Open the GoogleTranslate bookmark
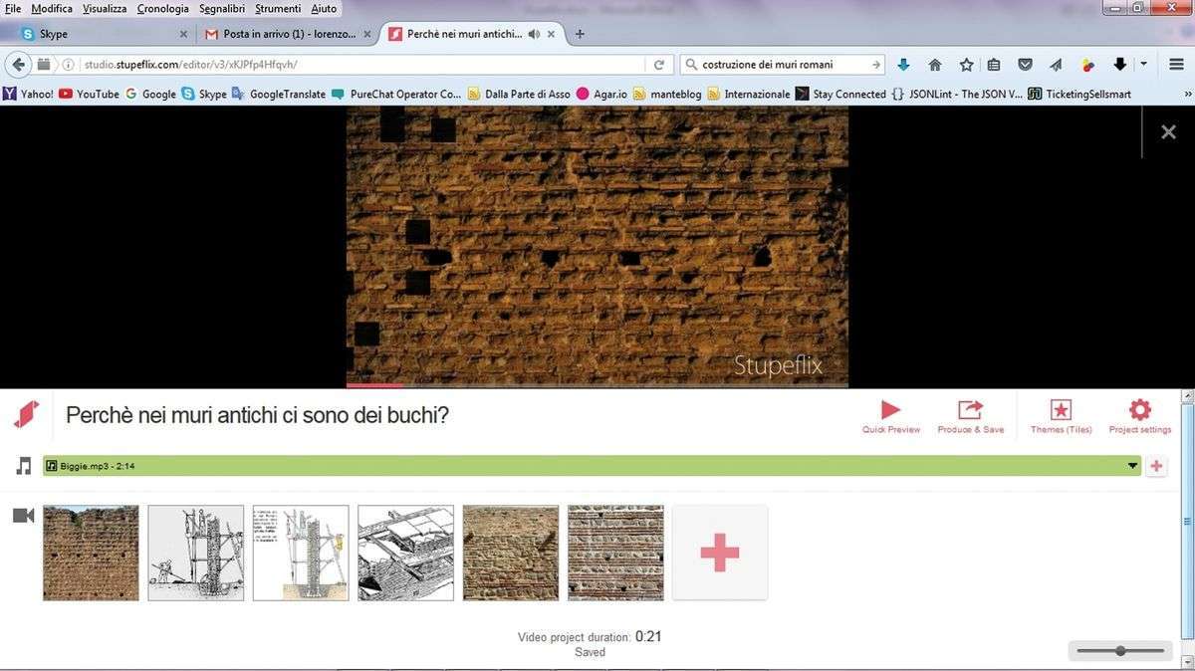Viewport: 1195px width, 671px height. 279,94
